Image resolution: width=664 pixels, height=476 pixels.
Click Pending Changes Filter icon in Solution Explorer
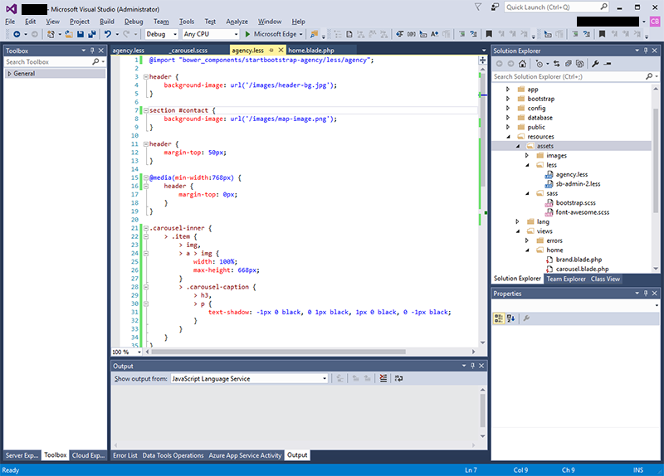pos(539,64)
